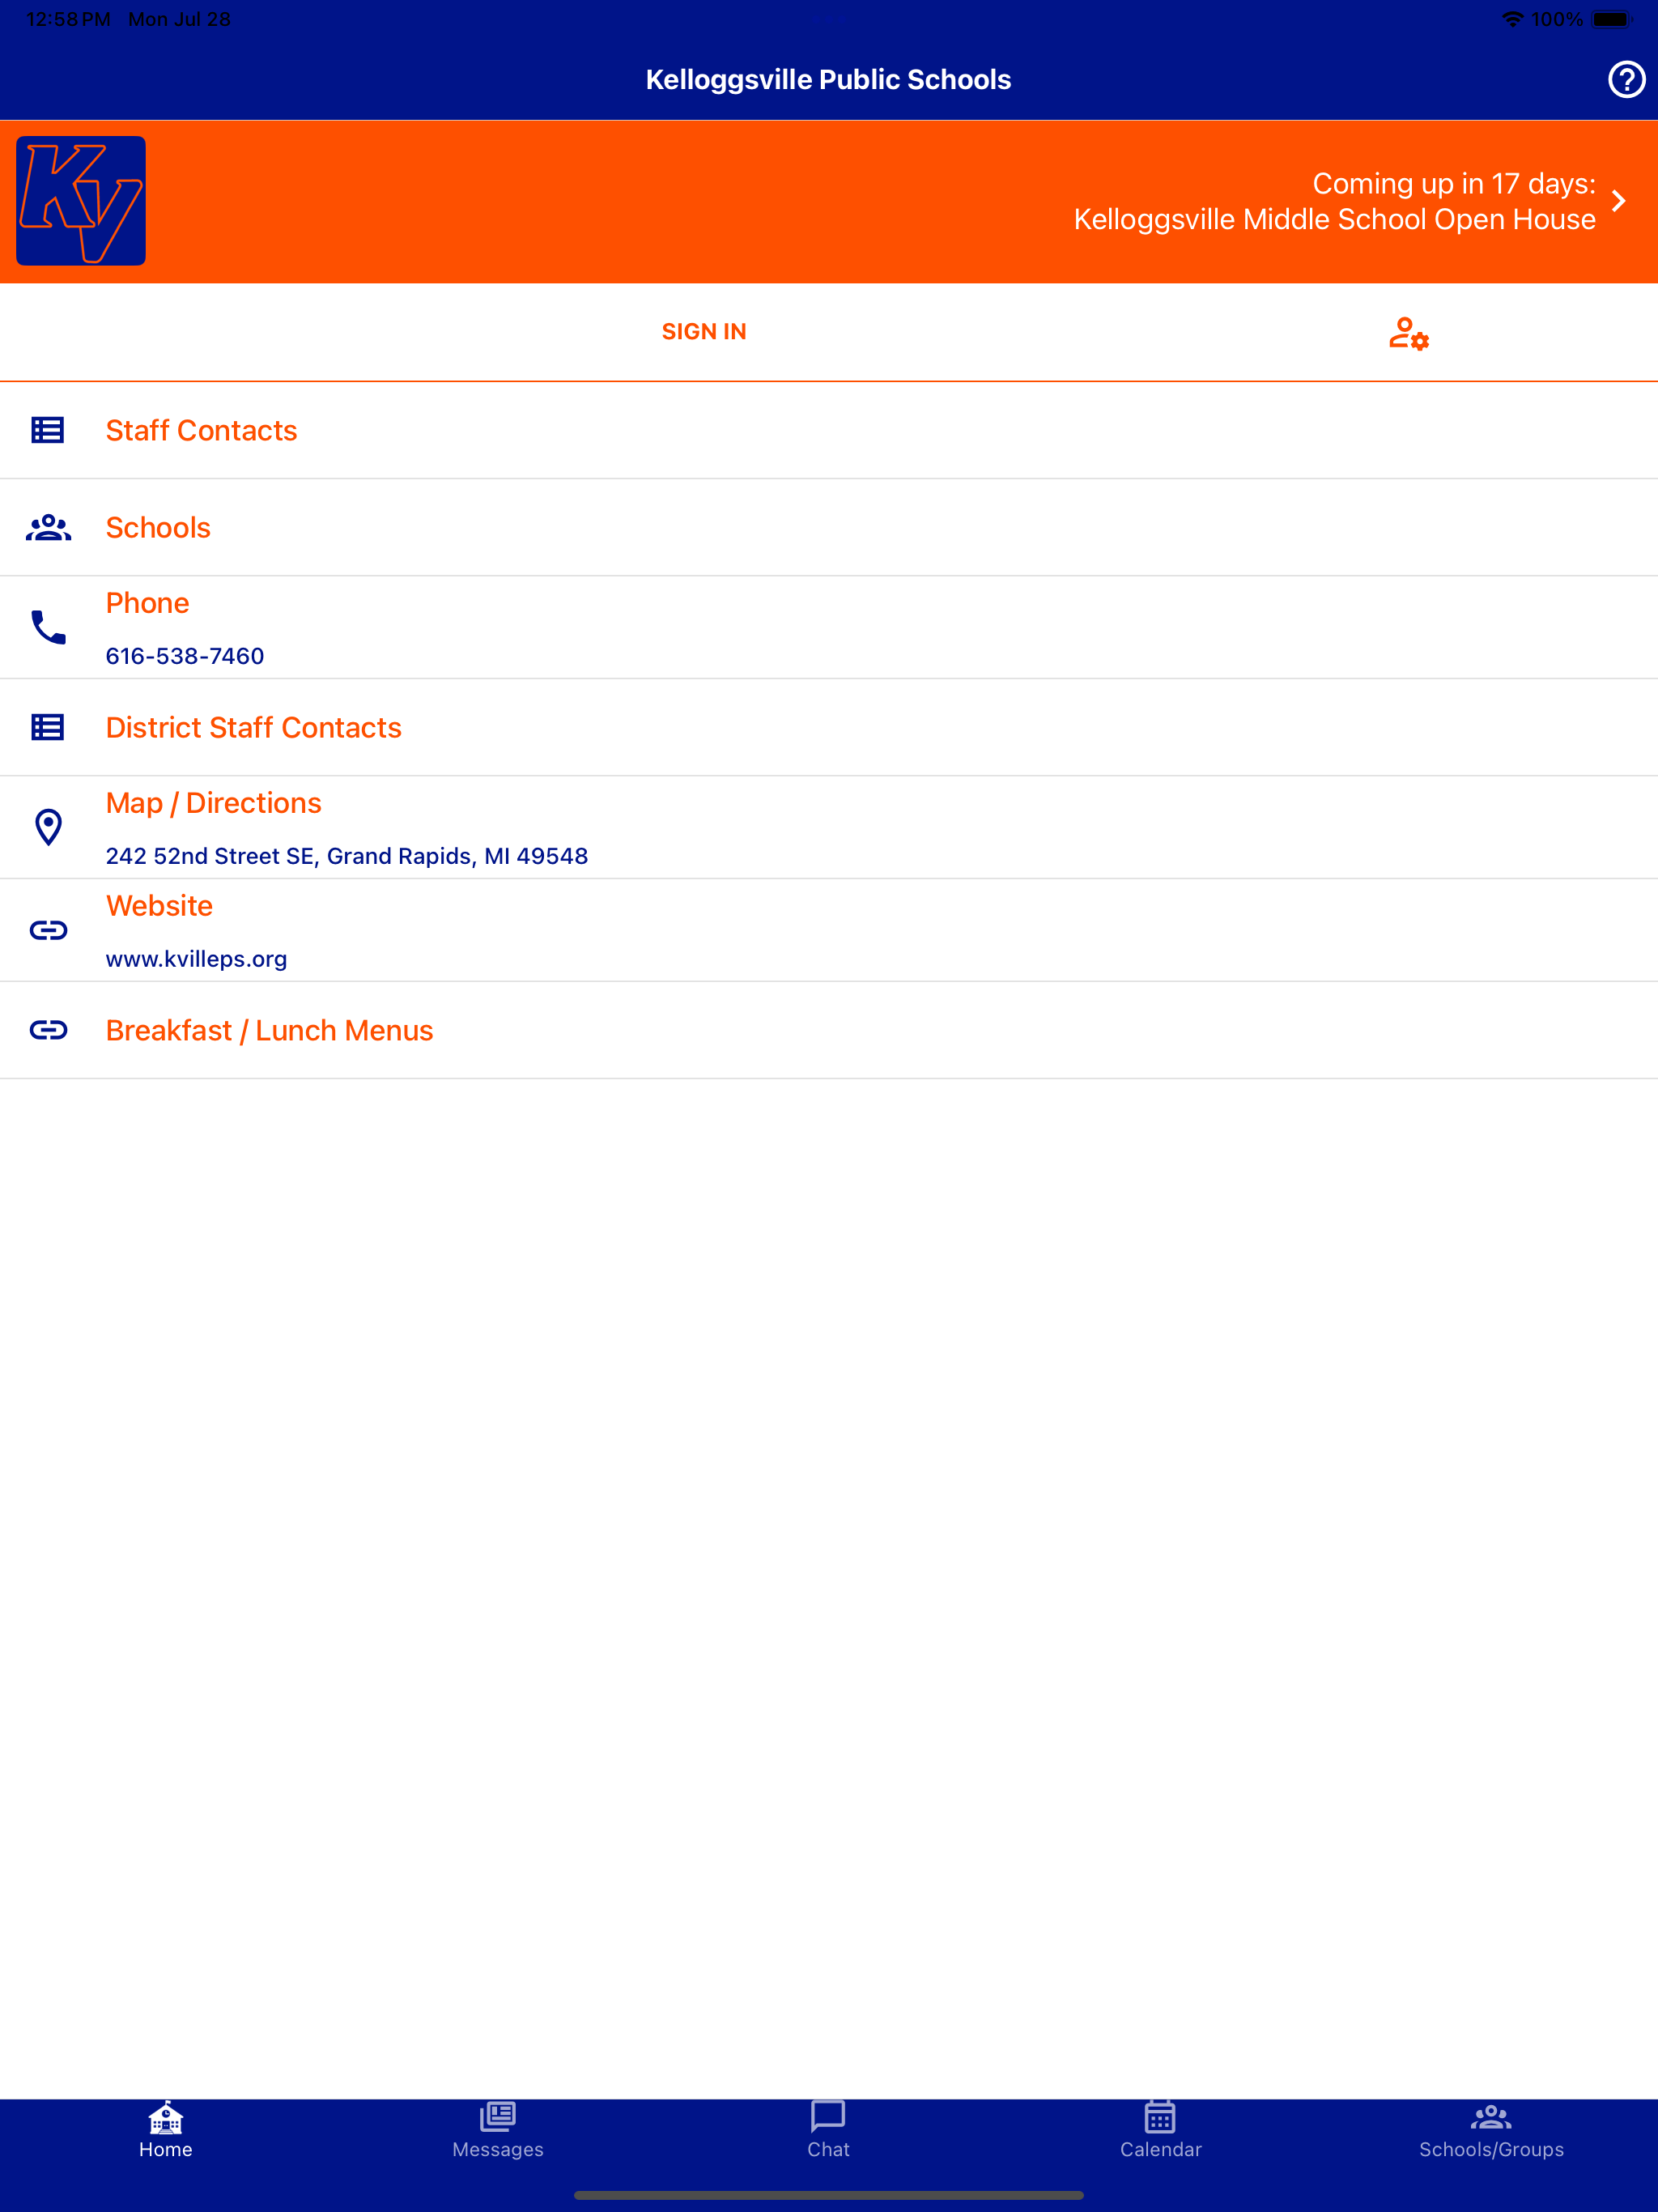Tap the battery status icon

point(1612,19)
